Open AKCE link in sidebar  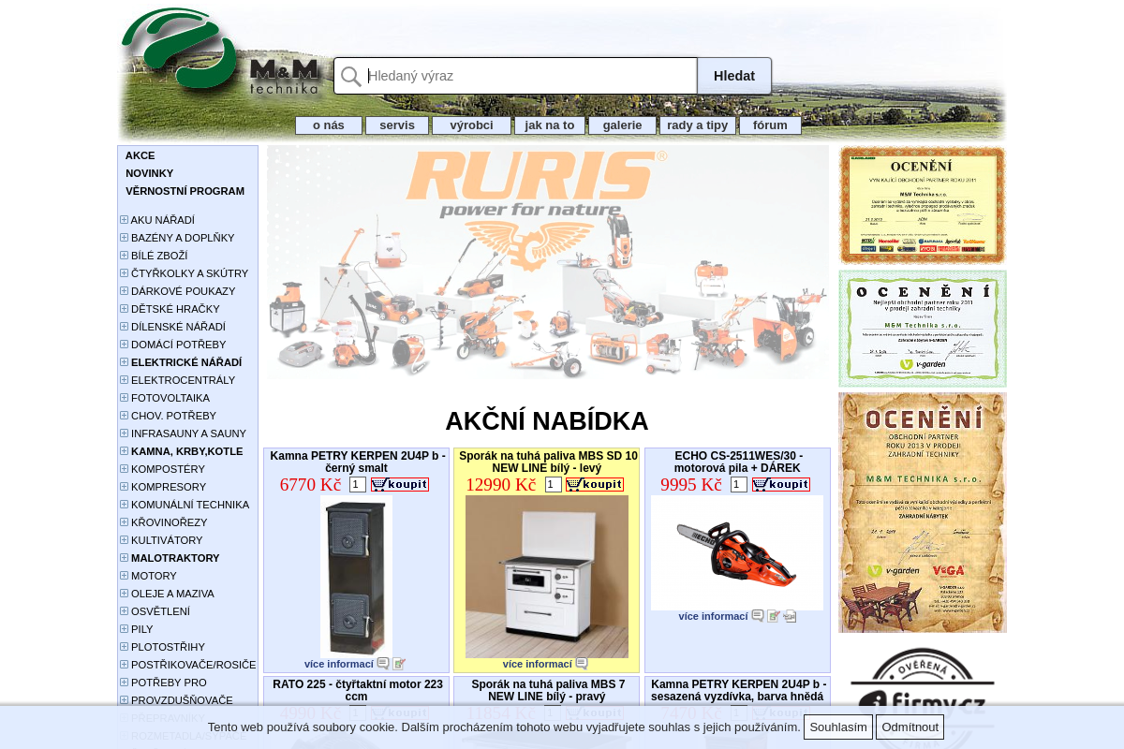[140, 155]
